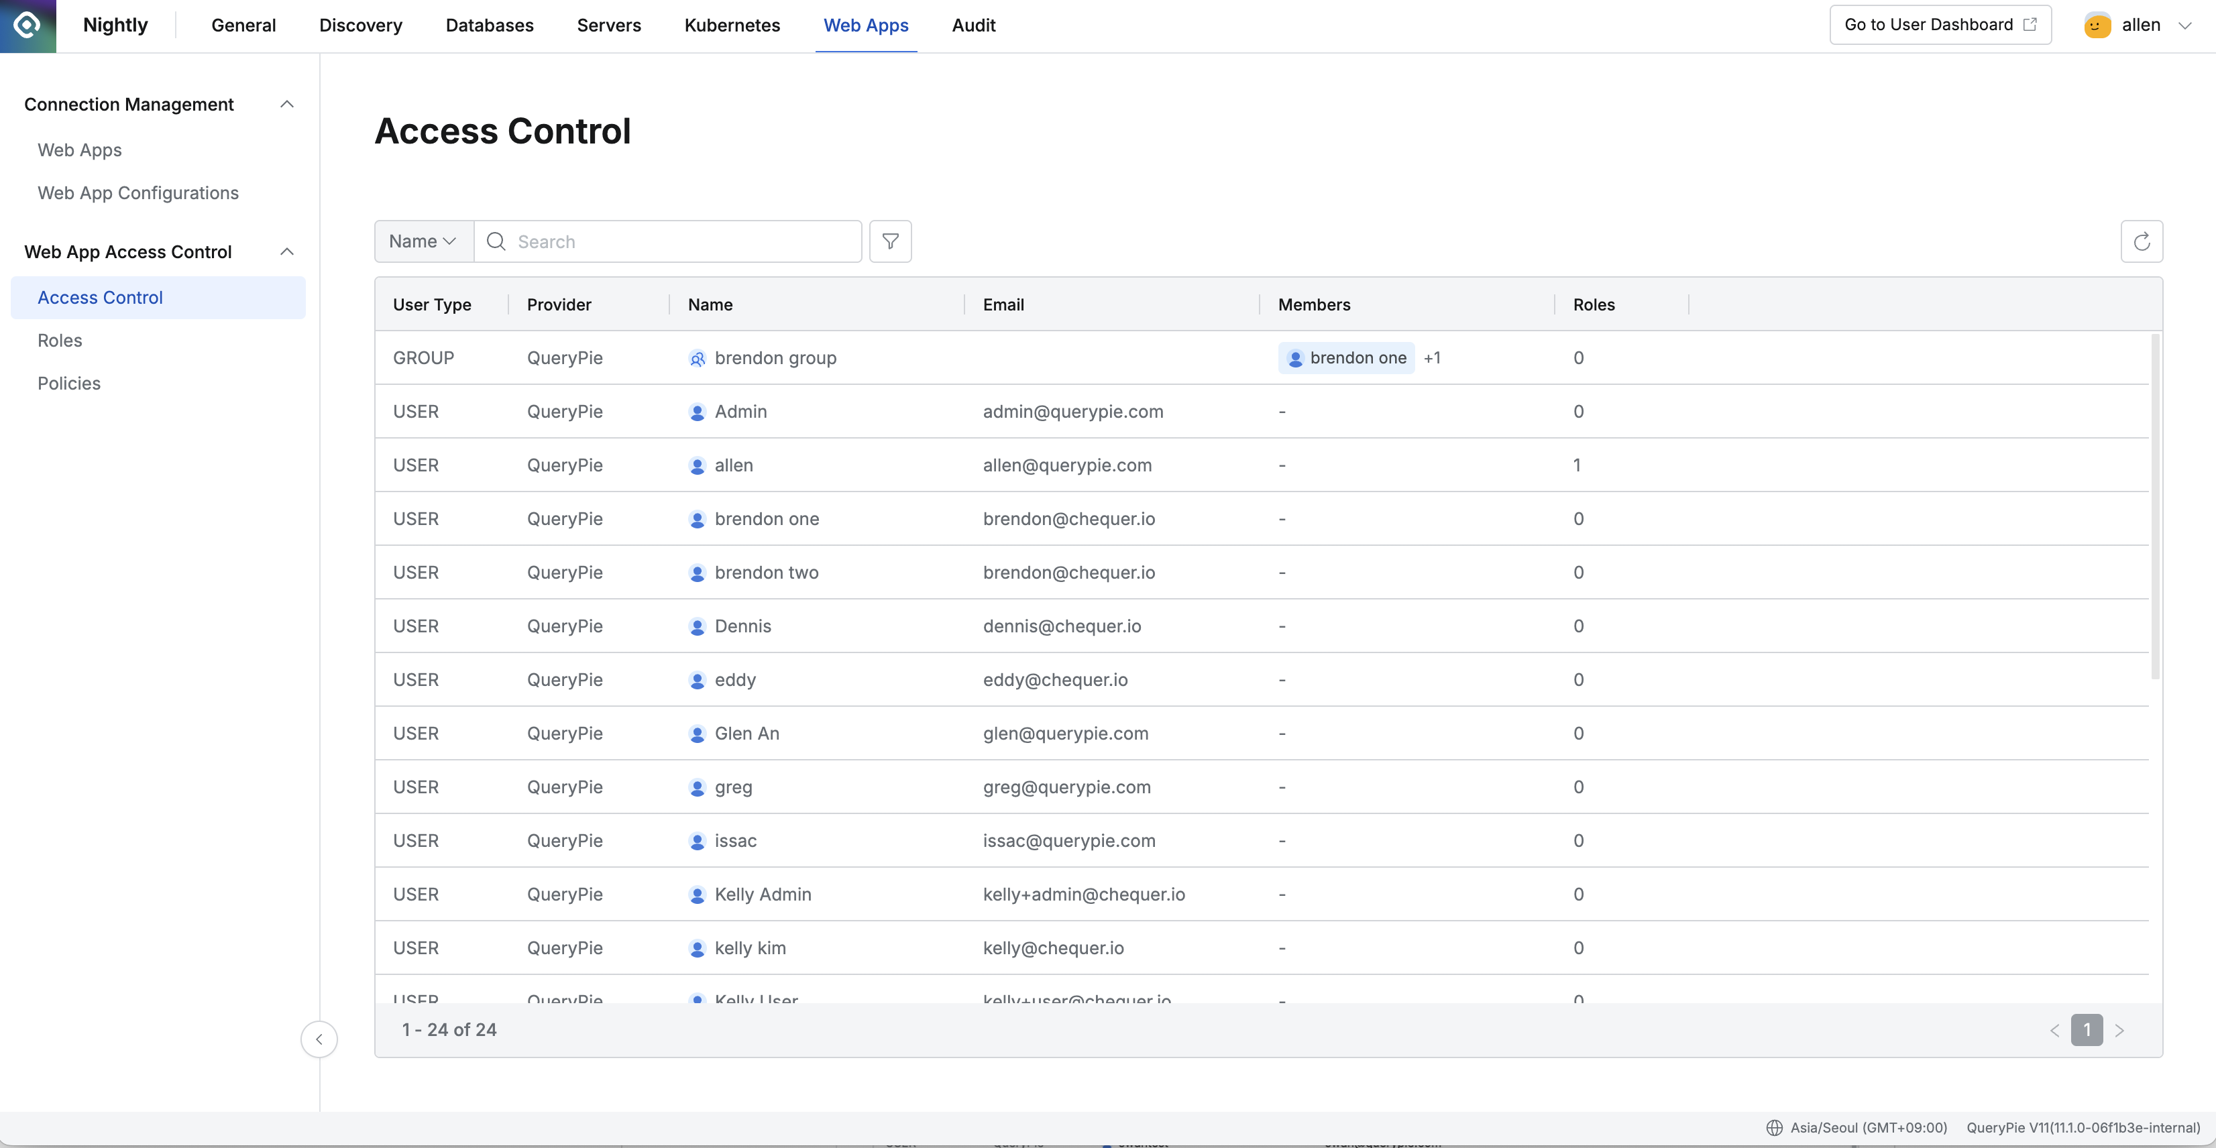Click the user avatar icon beside Admin
The image size is (2216, 1148).
(697, 411)
